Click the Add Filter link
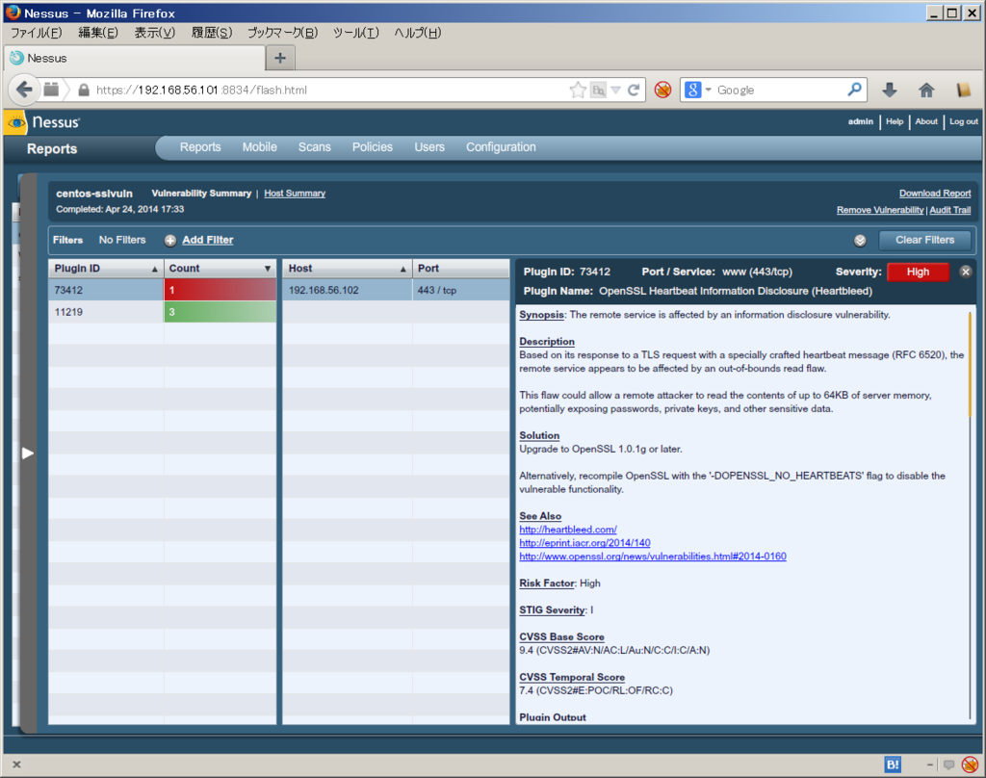The height and width of the screenshot is (778, 986). tap(208, 241)
